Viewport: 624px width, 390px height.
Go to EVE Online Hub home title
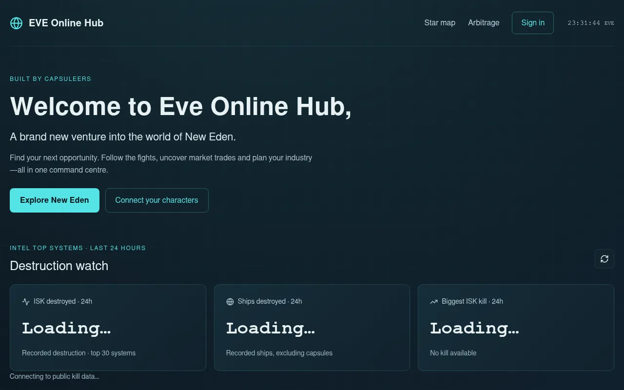(x=66, y=23)
